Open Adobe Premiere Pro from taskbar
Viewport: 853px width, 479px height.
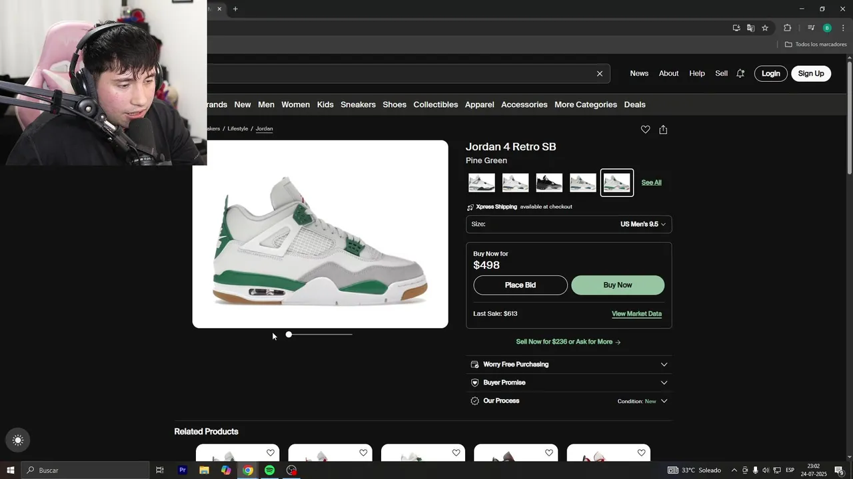pos(183,470)
